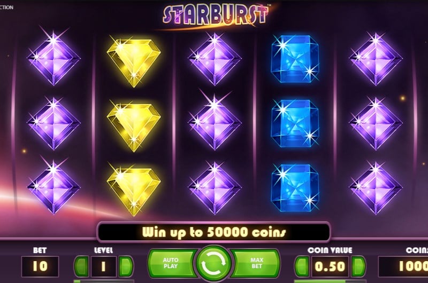Click the 'Win up to 50000 coins' banner
Screen dimensions: 428x283
[213, 232]
